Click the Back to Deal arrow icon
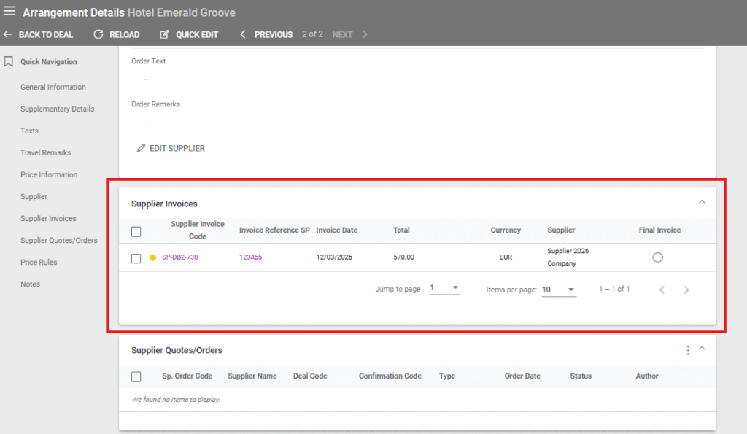The image size is (747, 434). (8, 34)
